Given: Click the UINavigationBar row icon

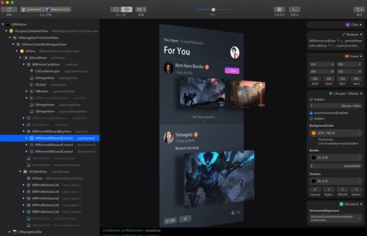Looking at the screenshot, I should pos(15,232).
